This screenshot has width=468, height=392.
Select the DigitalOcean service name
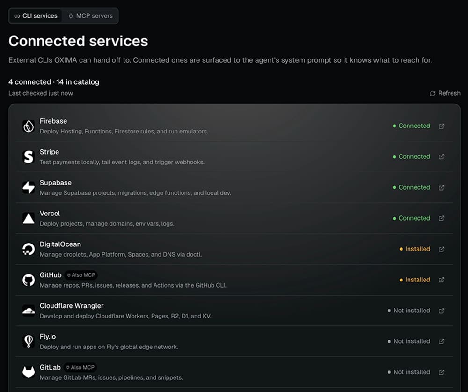tap(60, 244)
